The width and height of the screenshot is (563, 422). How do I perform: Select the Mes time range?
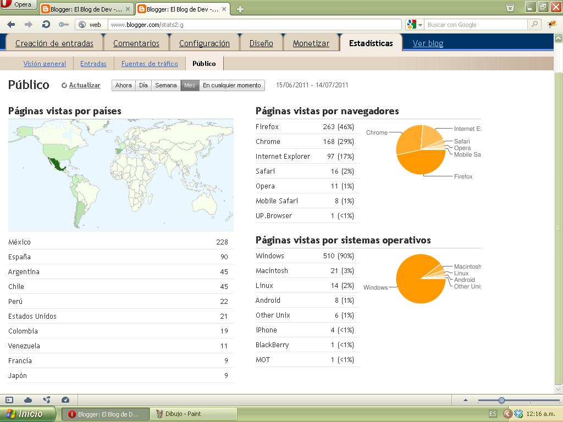click(x=190, y=85)
